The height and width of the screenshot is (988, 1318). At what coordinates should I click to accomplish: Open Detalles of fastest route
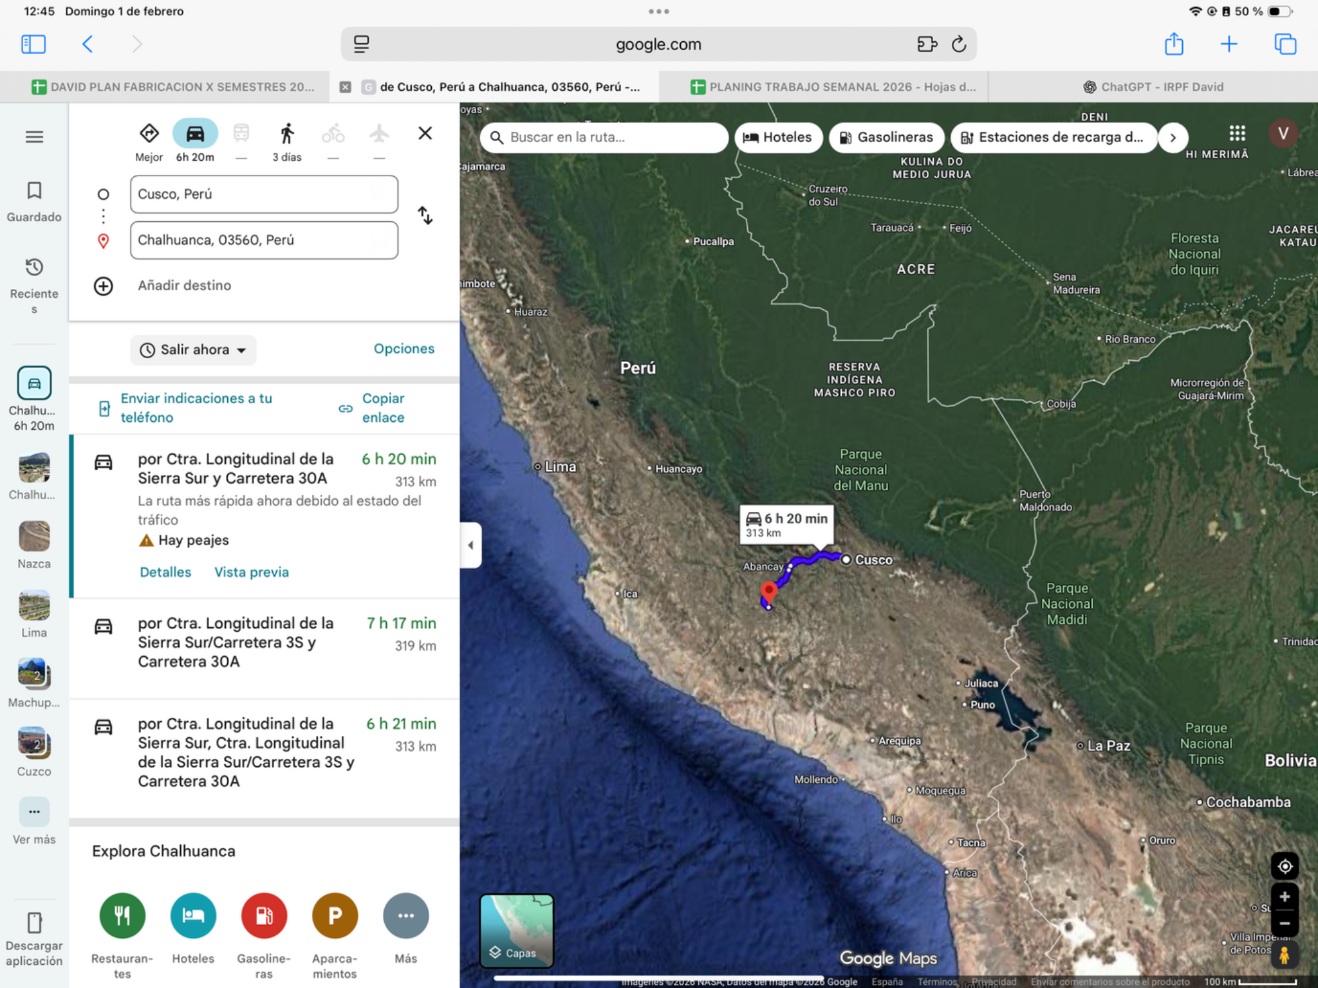[x=165, y=572]
